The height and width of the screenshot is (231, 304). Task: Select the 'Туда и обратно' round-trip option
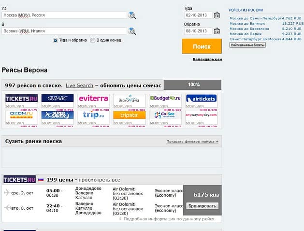tap(56, 41)
